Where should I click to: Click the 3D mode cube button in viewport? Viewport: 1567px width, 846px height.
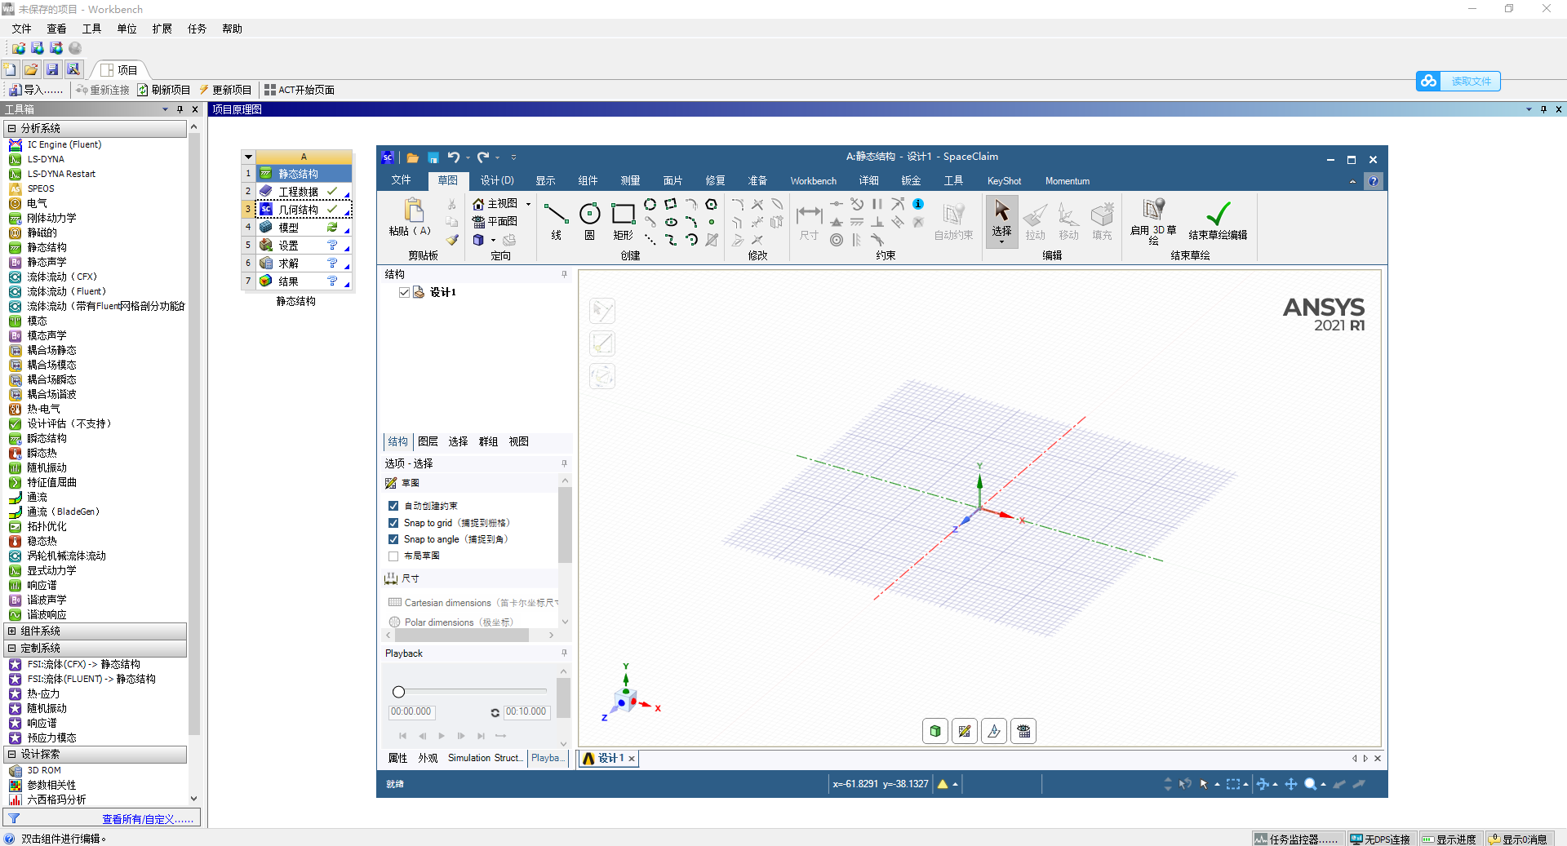935,731
